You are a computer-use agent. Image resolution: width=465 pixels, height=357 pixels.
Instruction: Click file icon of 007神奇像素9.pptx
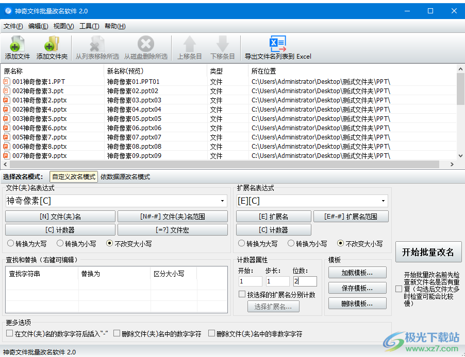(6, 155)
